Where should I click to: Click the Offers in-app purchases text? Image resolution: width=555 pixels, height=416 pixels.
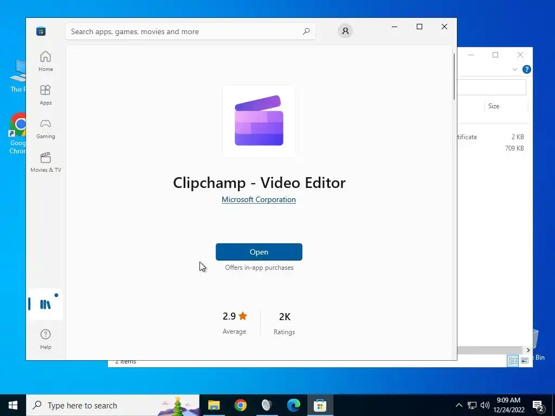click(259, 268)
